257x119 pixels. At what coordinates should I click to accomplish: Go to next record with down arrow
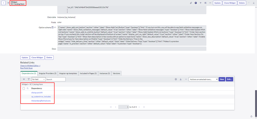pos(254,3)
